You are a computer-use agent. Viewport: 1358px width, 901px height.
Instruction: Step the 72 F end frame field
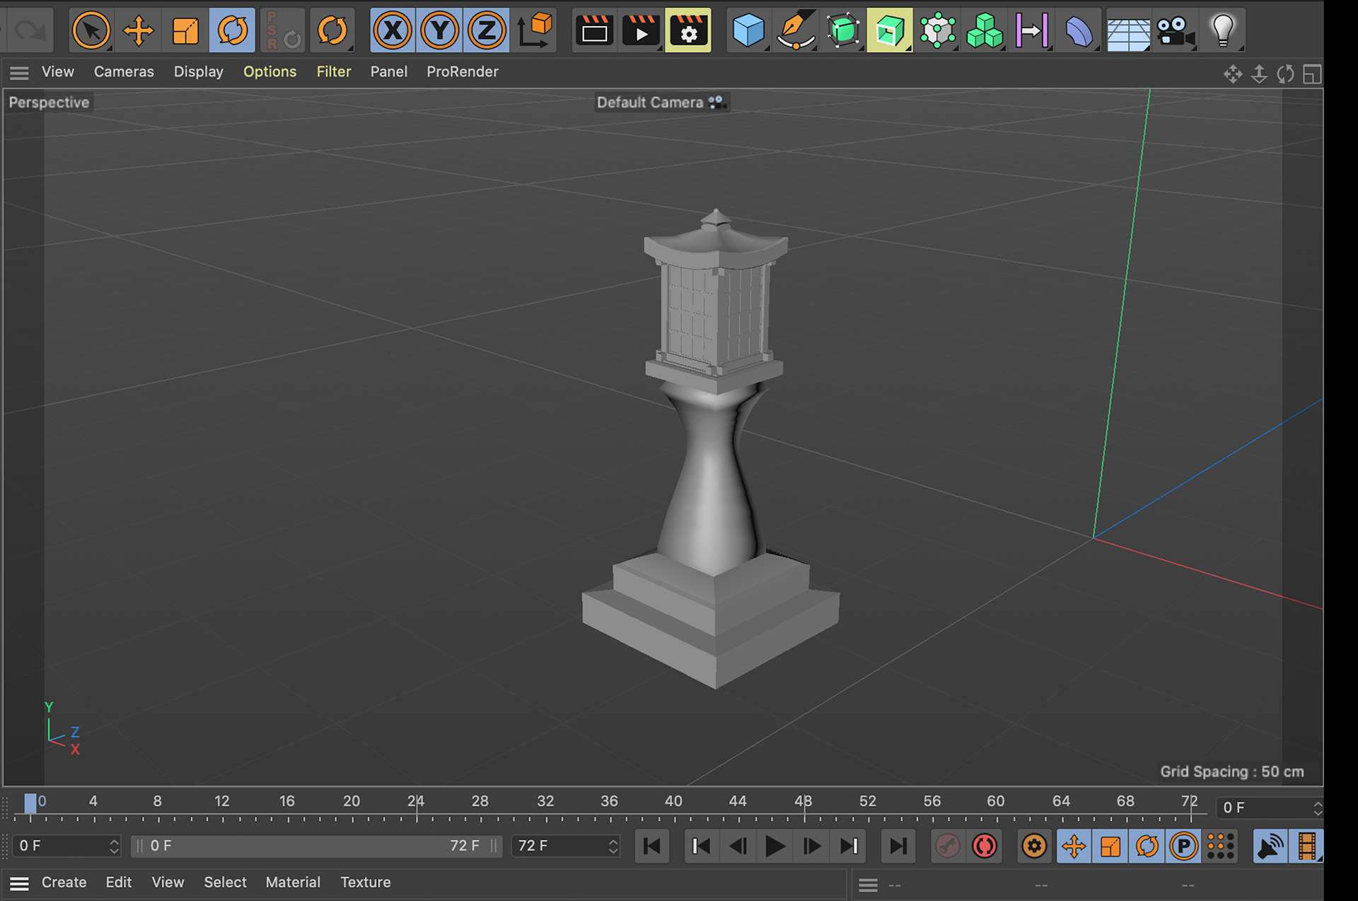613,846
